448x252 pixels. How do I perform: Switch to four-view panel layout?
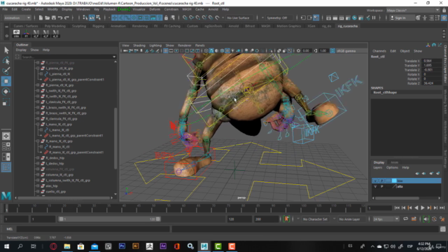point(6,146)
